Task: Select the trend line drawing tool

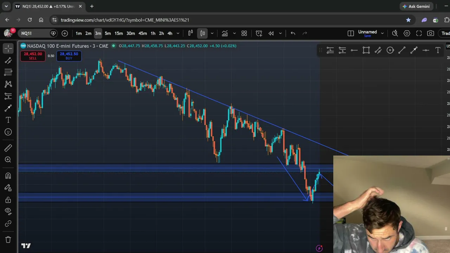Action: point(8,60)
